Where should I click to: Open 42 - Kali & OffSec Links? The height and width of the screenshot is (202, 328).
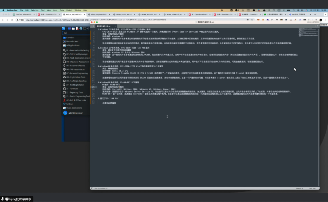(76, 100)
